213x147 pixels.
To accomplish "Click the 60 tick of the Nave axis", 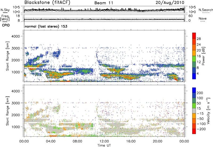I will [191, 16].
